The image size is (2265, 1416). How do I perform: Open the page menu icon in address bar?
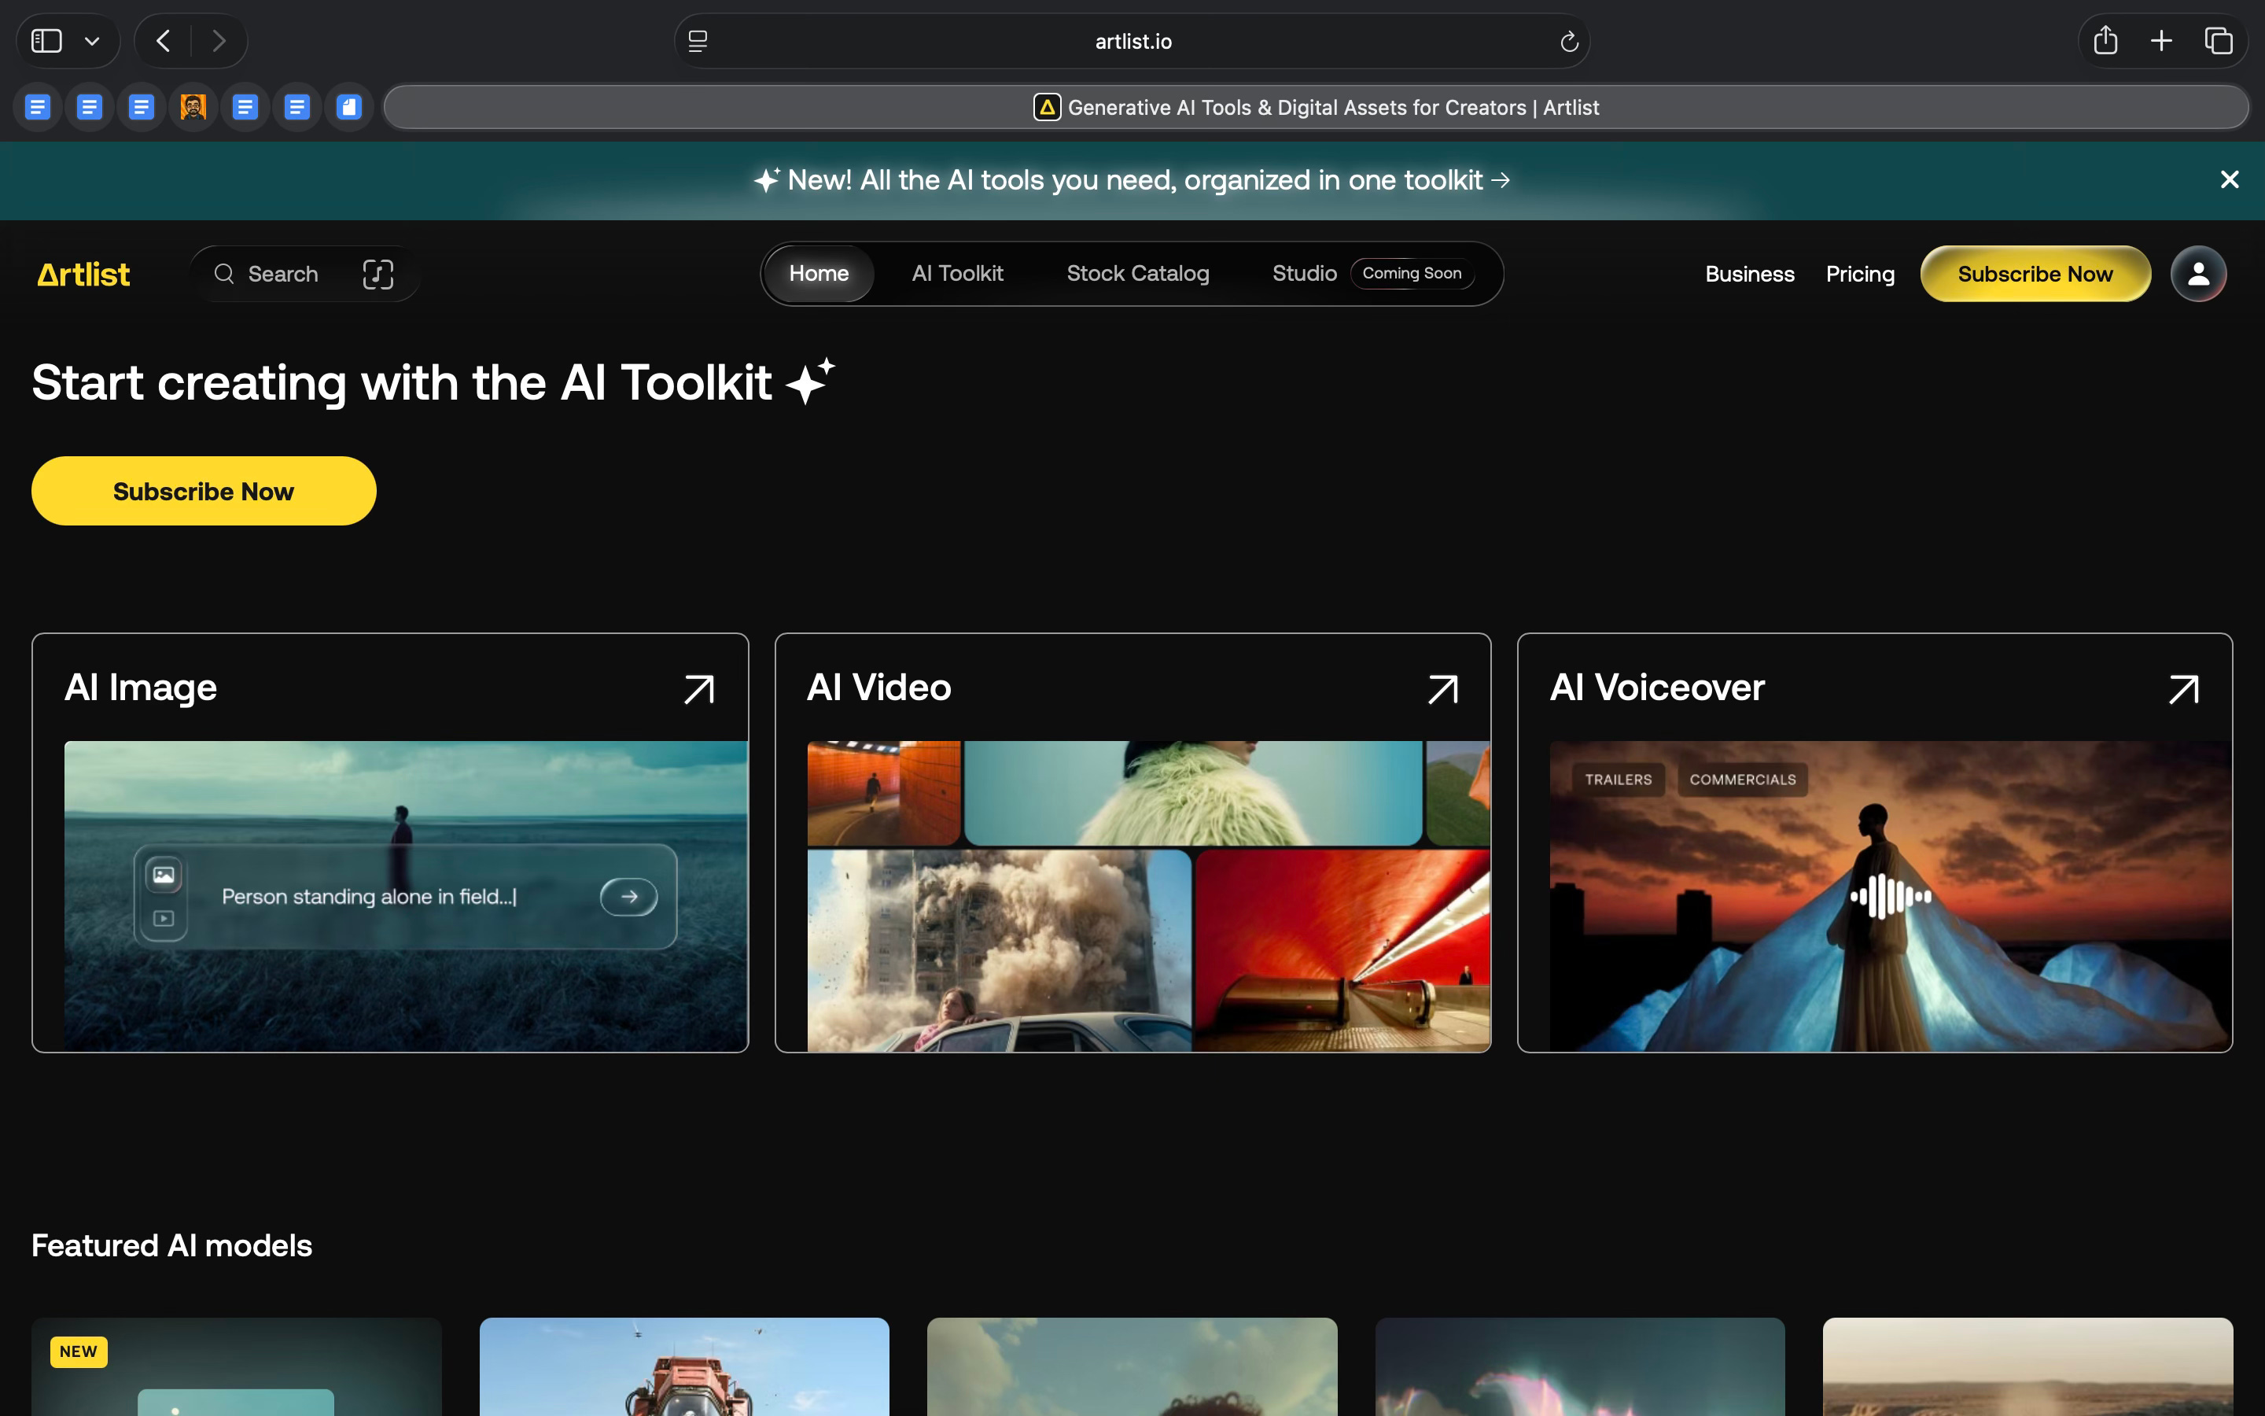[698, 41]
